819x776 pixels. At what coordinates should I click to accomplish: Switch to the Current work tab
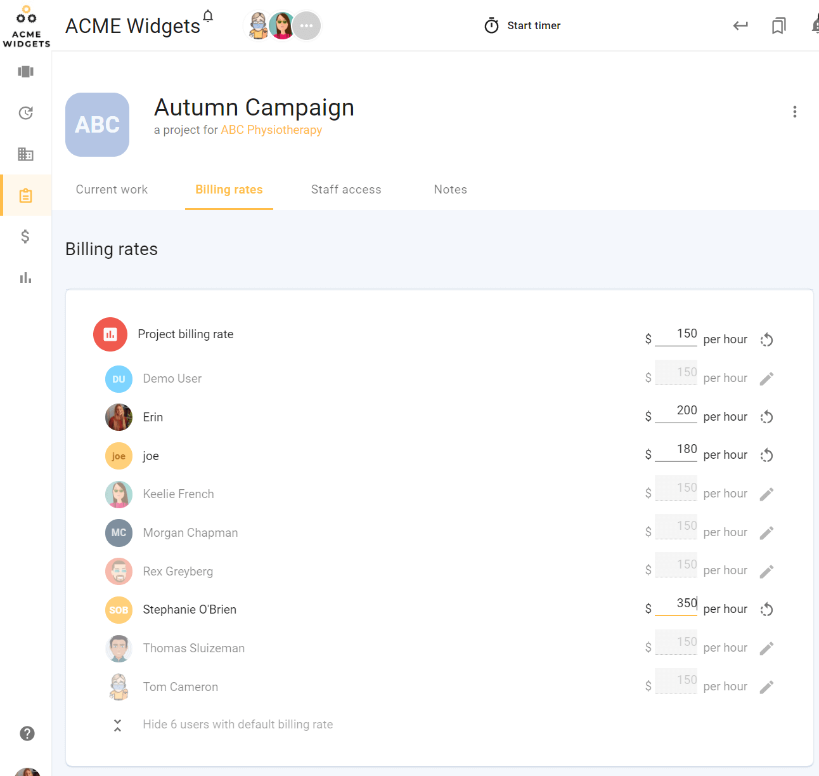click(112, 190)
